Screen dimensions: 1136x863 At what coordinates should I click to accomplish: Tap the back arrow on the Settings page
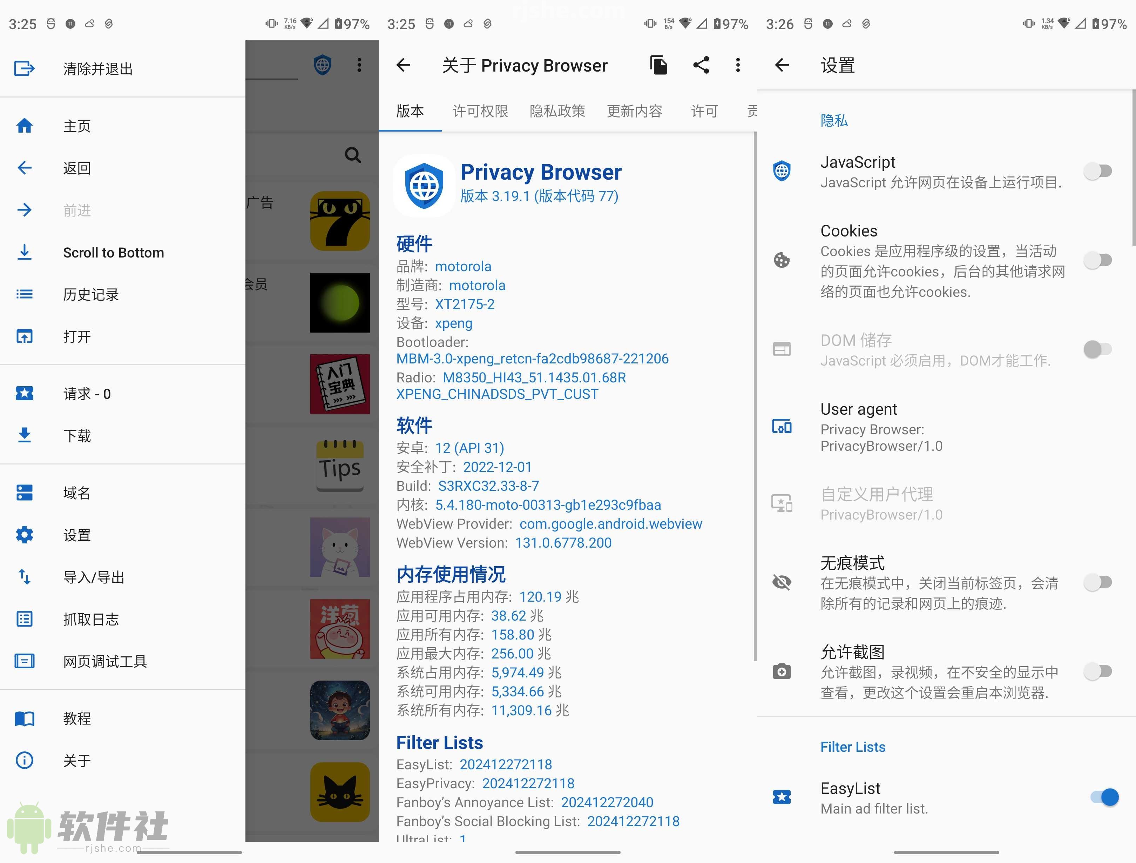782,65
